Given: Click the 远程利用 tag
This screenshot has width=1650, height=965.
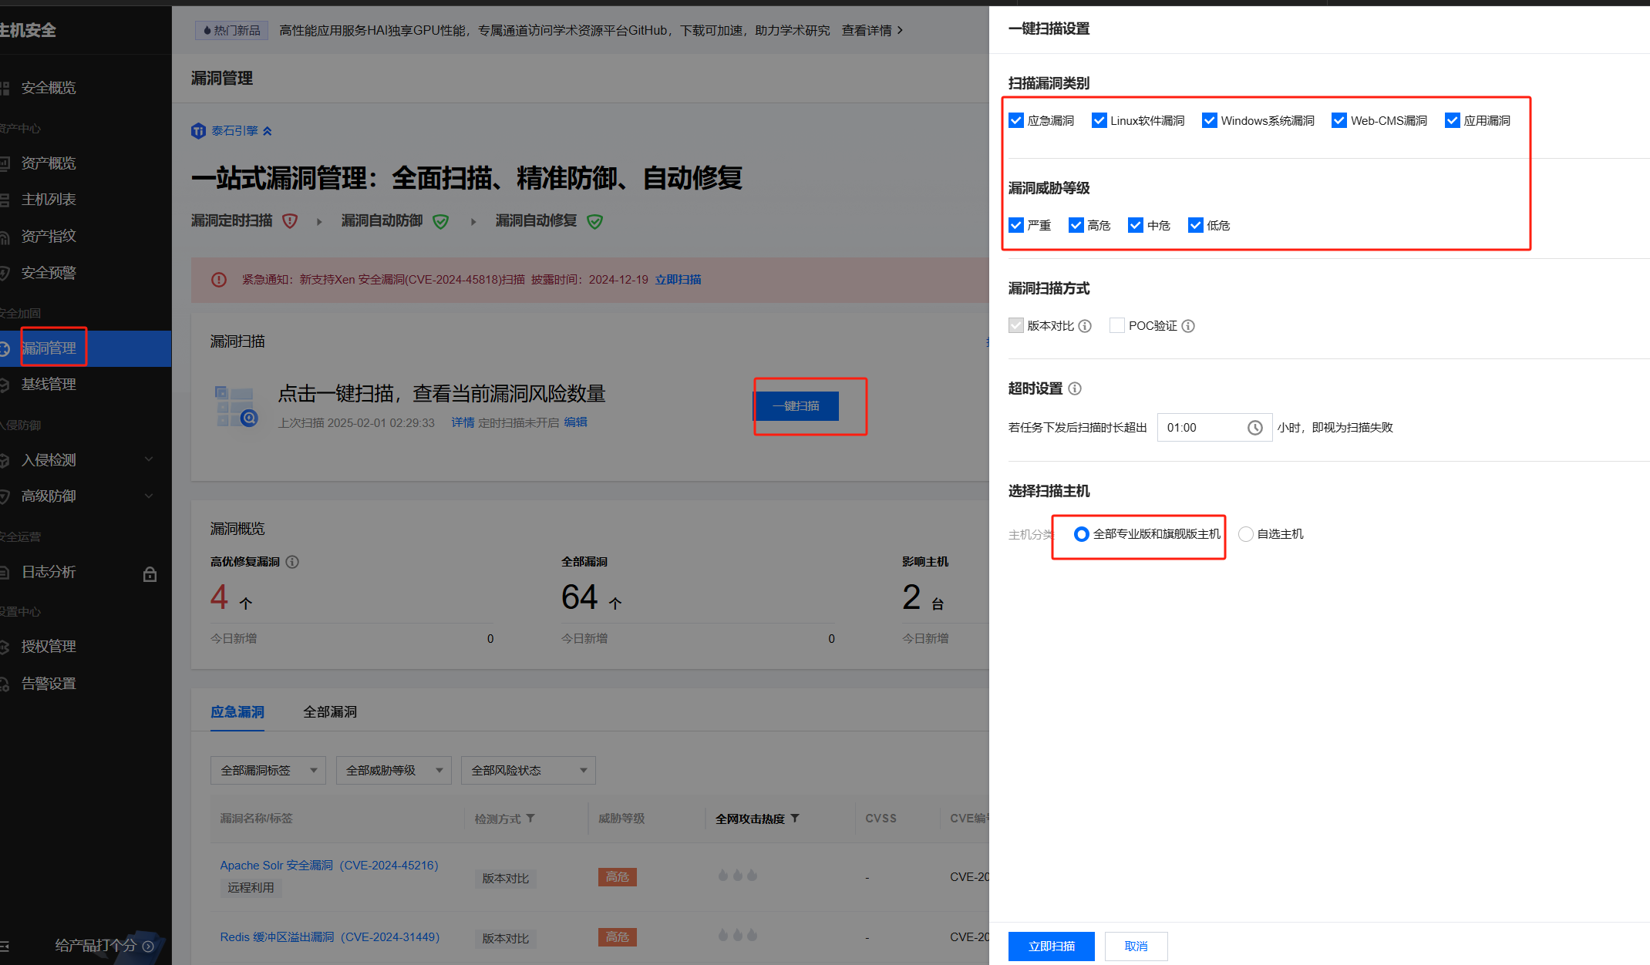Looking at the screenshot, I should (251, 888).
